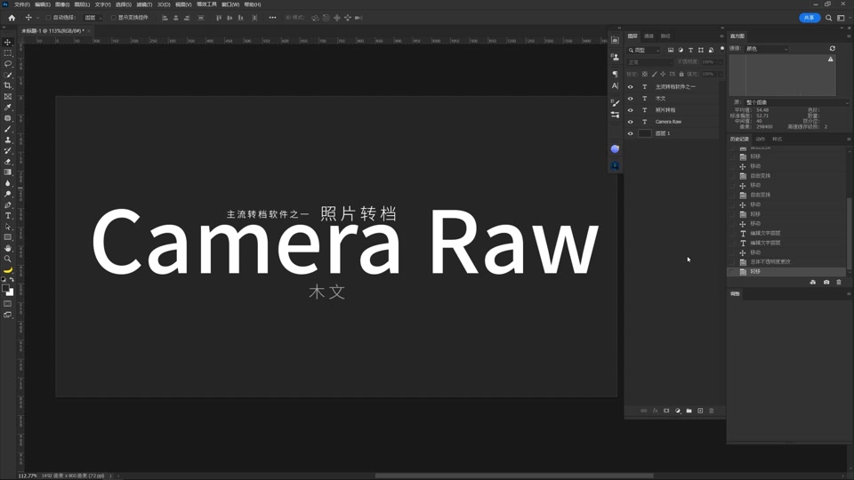Create a new layer with plus icon

pos(700,411)
